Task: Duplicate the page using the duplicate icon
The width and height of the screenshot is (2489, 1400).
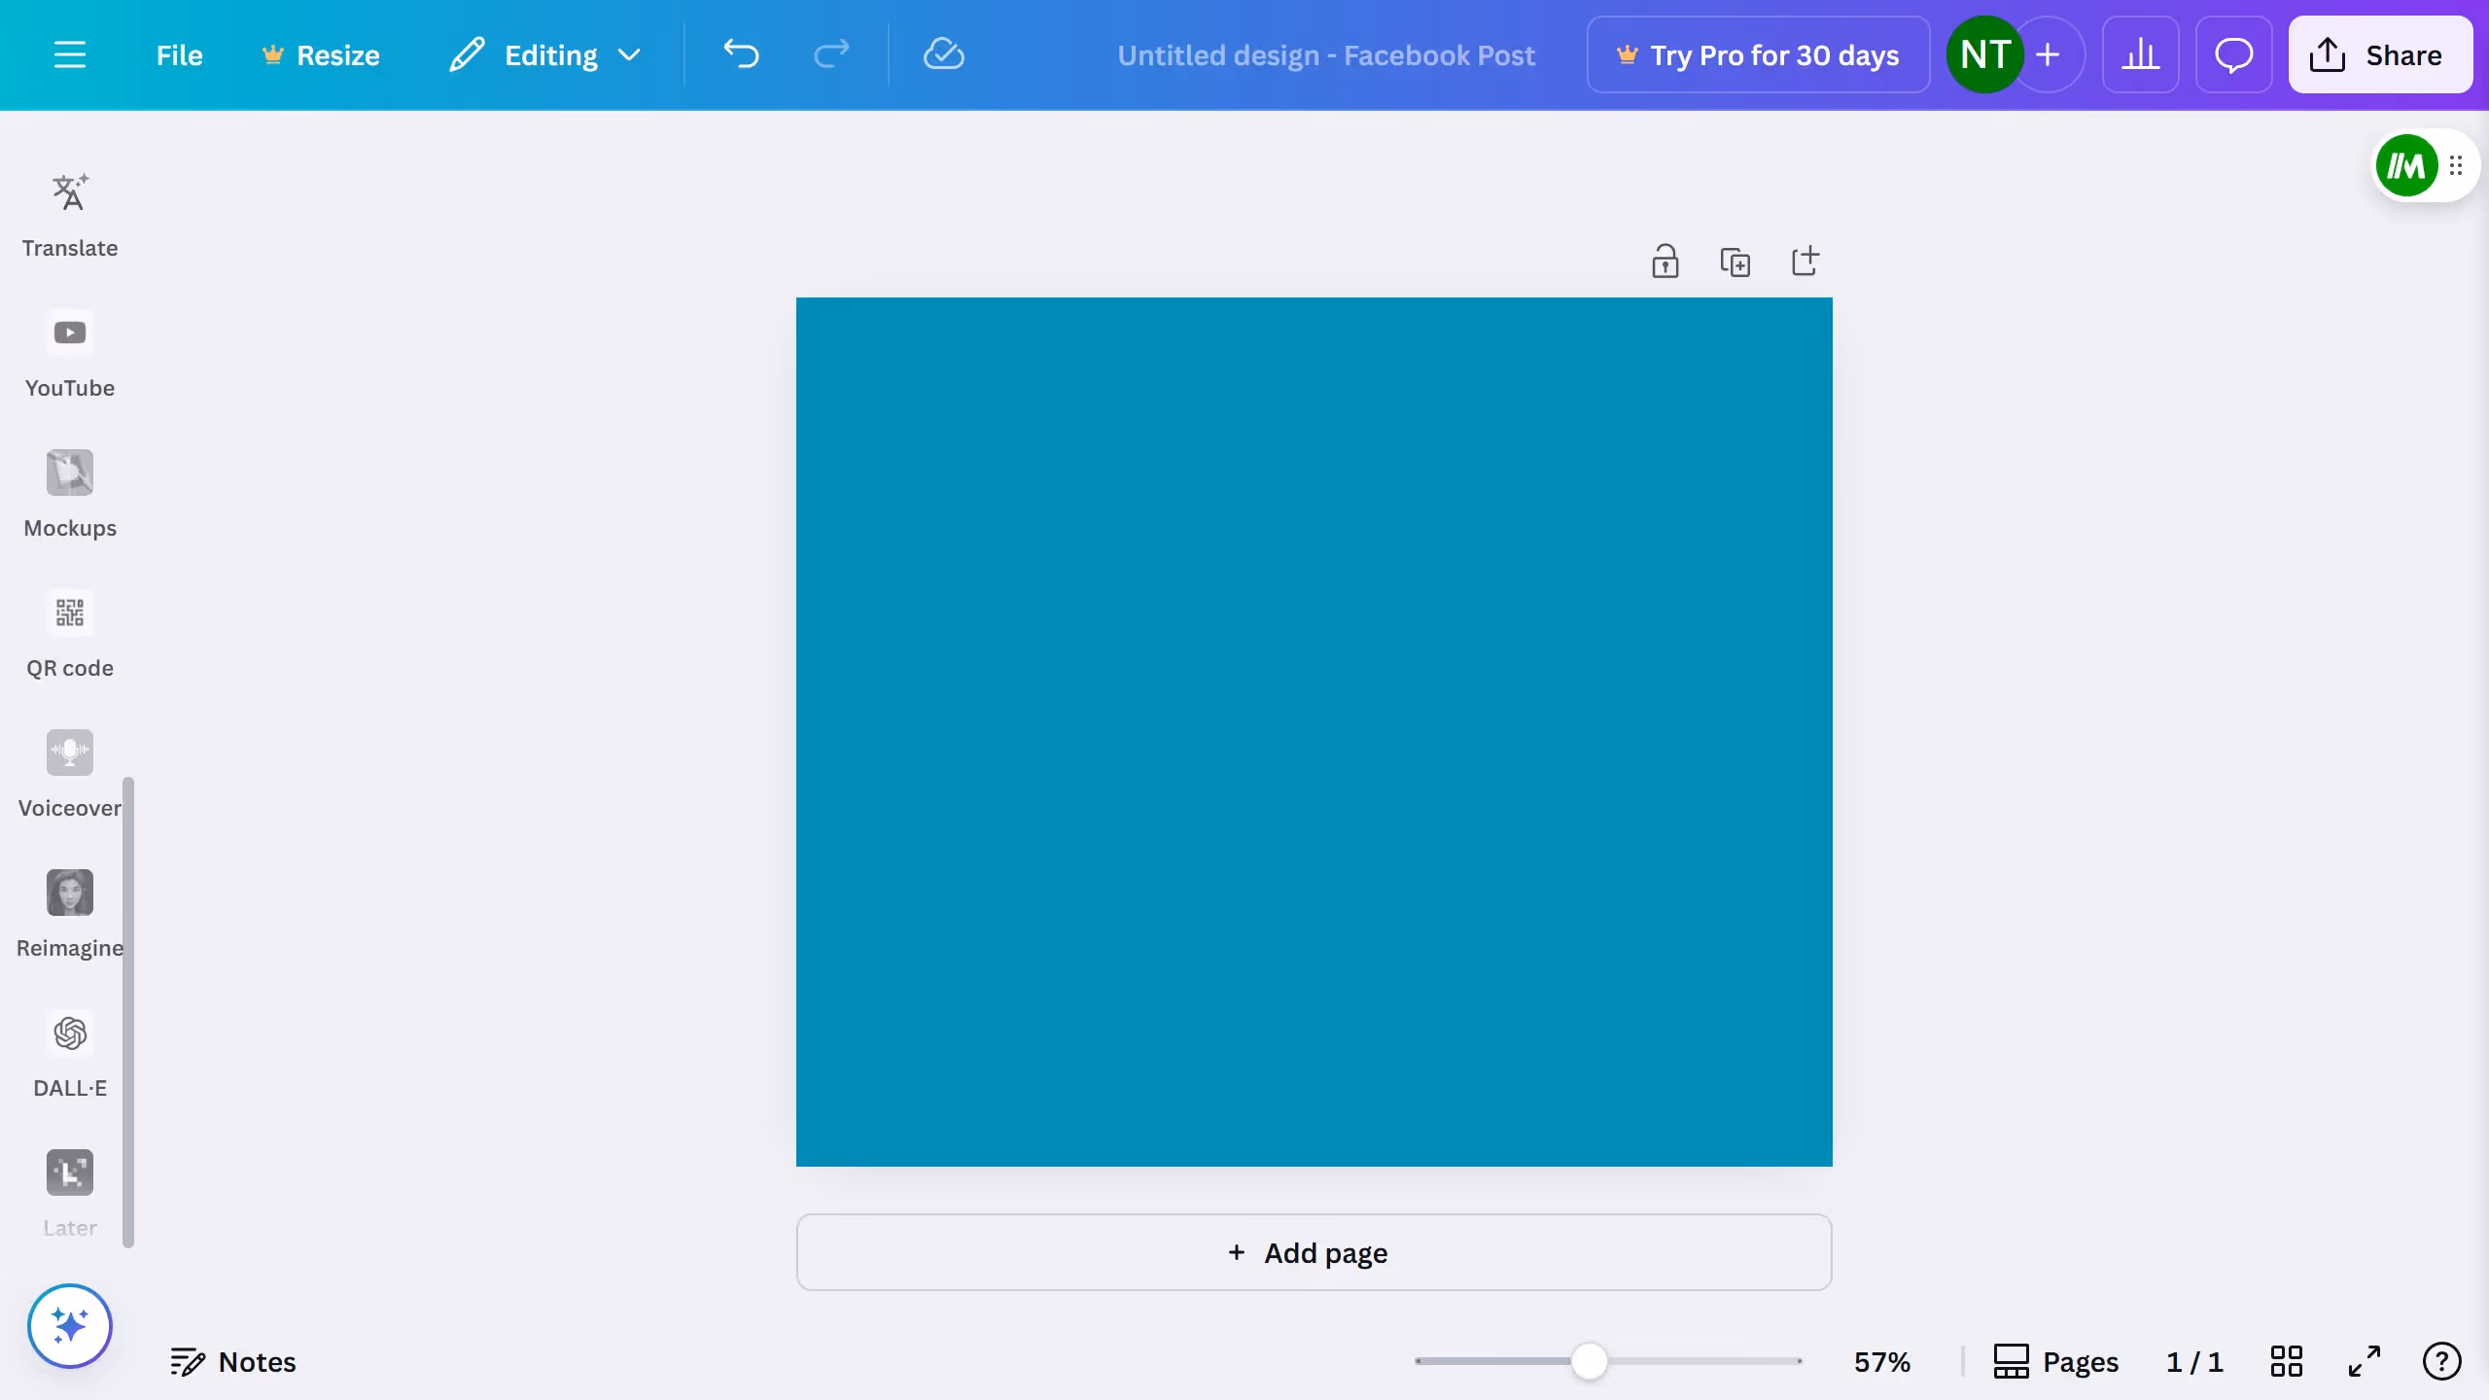Action: pos(1735,262)
